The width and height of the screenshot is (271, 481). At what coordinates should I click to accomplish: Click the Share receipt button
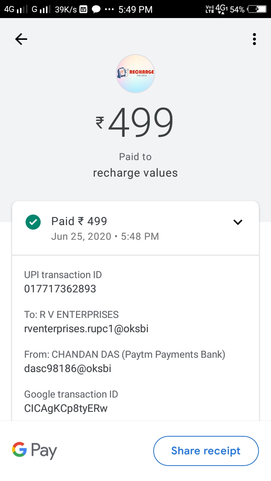tap(206, 451)
